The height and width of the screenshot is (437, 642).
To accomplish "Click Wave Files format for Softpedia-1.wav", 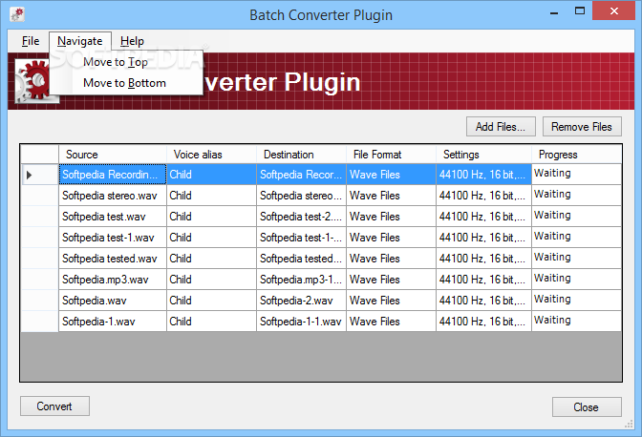I will (x=391, y=322).
